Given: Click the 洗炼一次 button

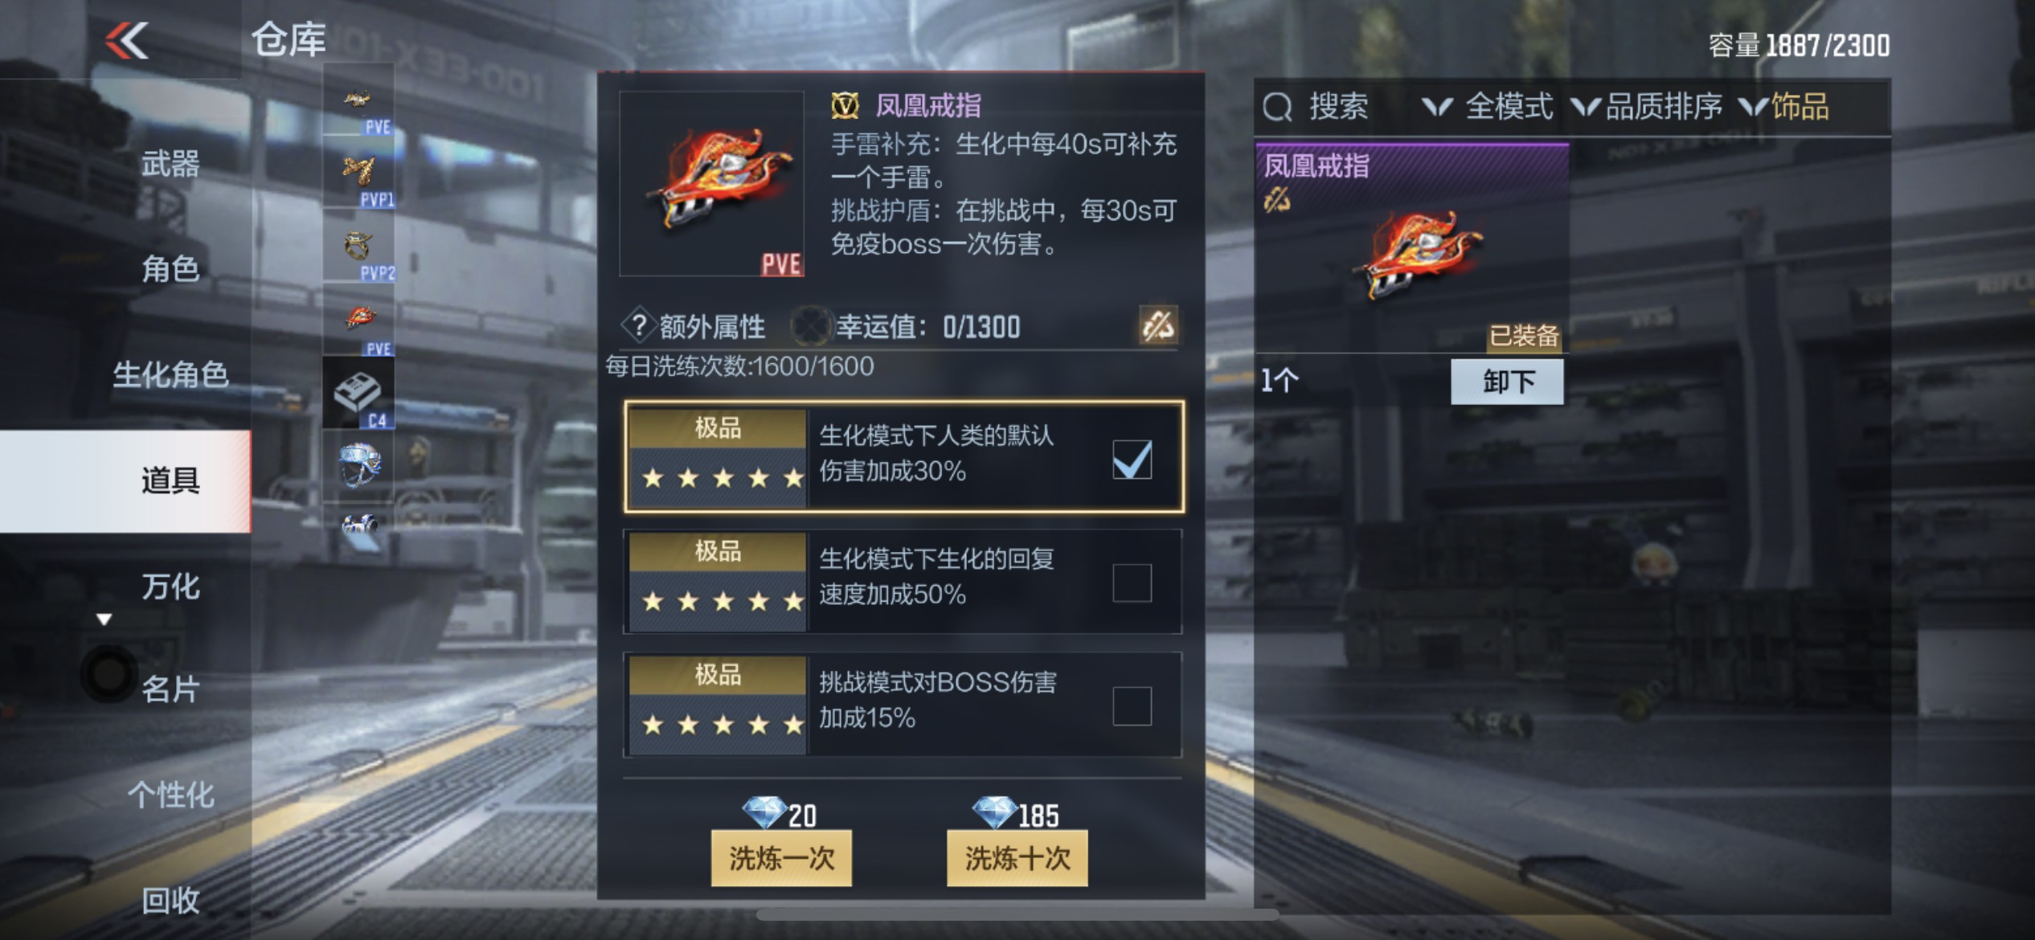Looking at the screenshot, I should (781, 858).
